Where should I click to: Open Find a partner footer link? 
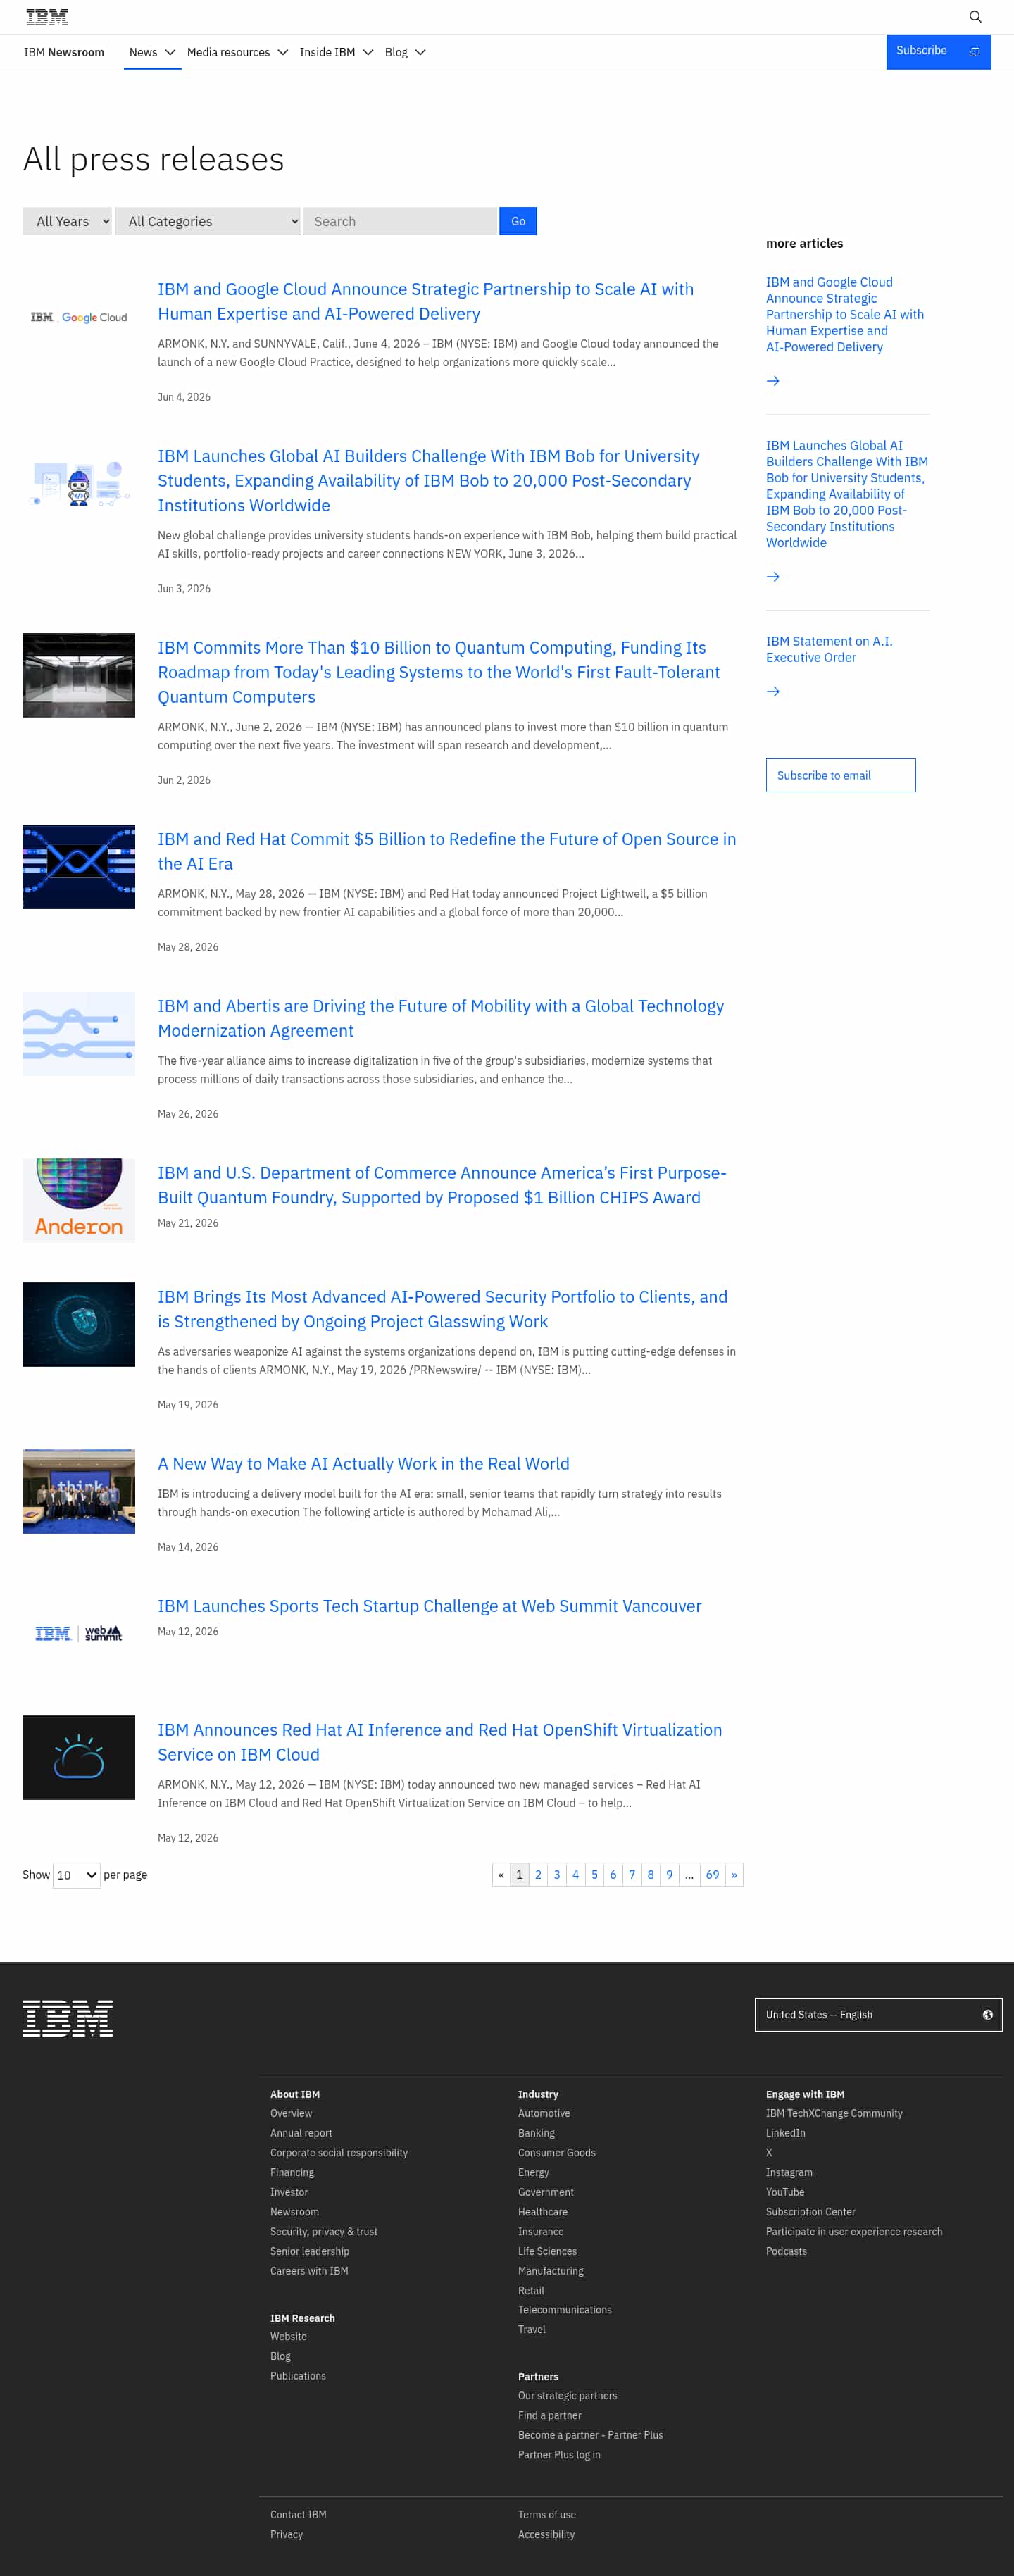[550, 2416]
